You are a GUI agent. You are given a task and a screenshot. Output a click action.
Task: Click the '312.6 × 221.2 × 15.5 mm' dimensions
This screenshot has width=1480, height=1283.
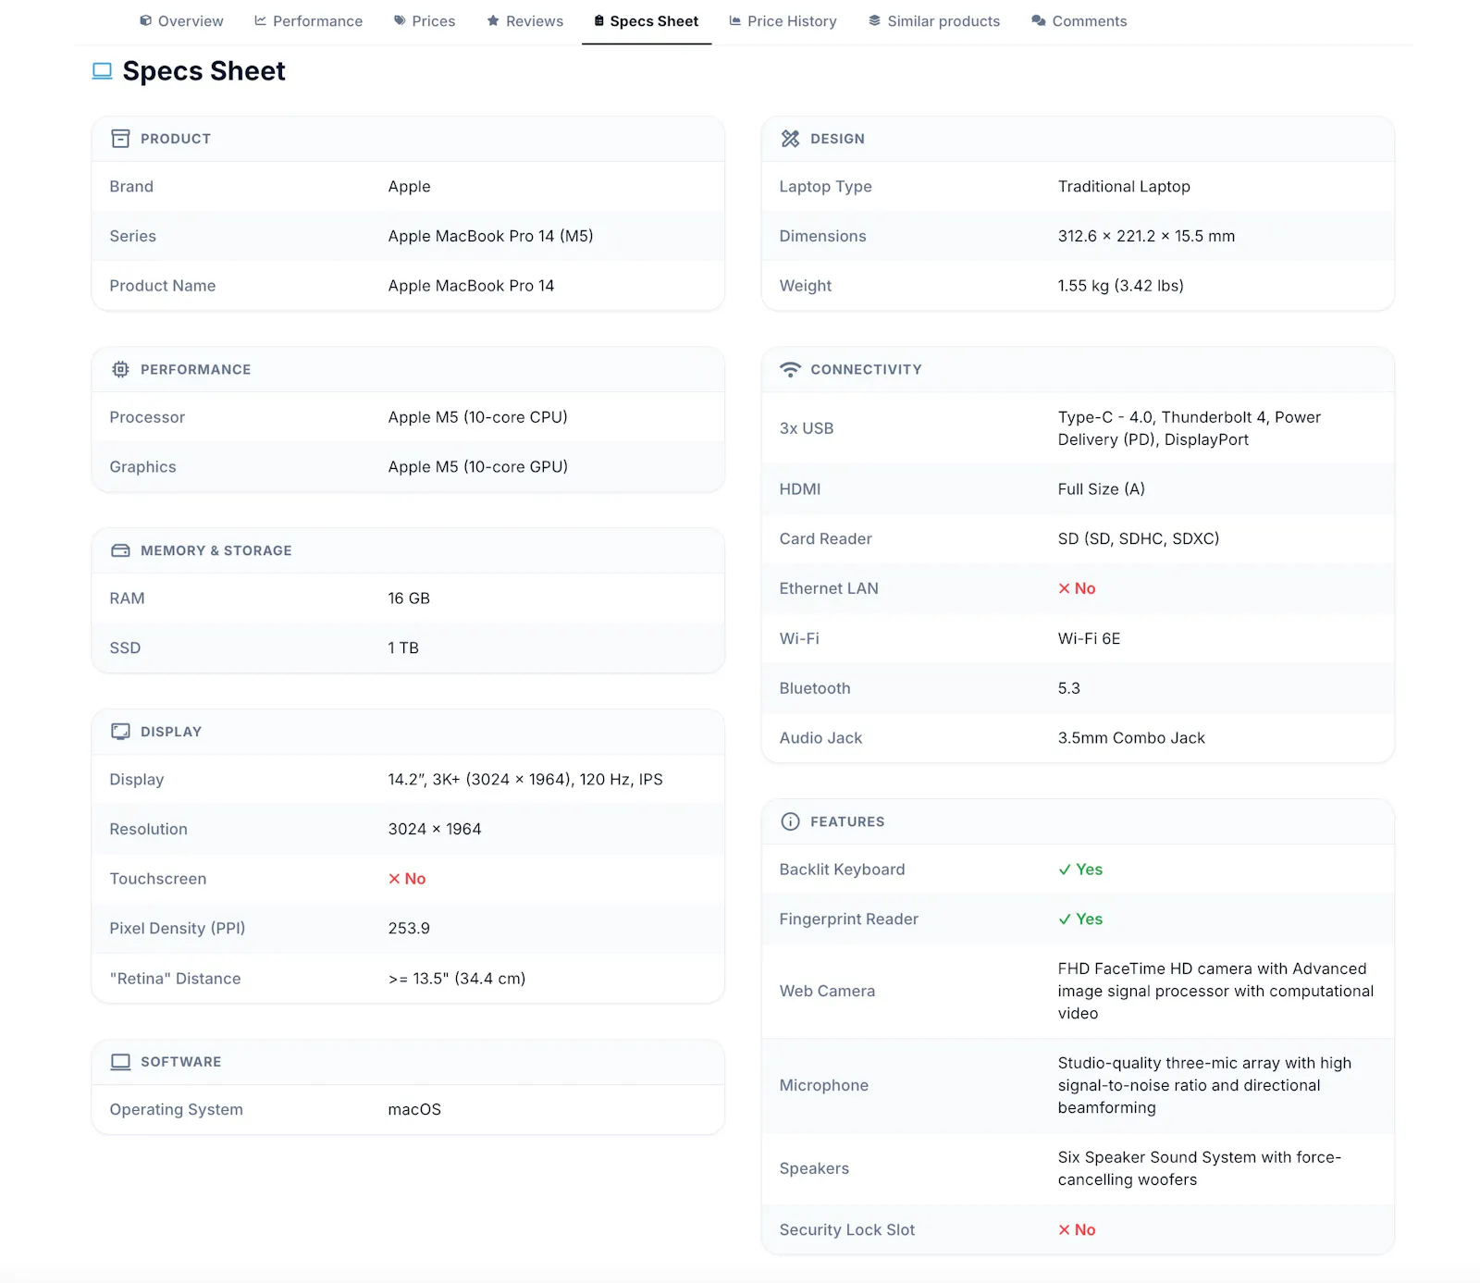1146,236
